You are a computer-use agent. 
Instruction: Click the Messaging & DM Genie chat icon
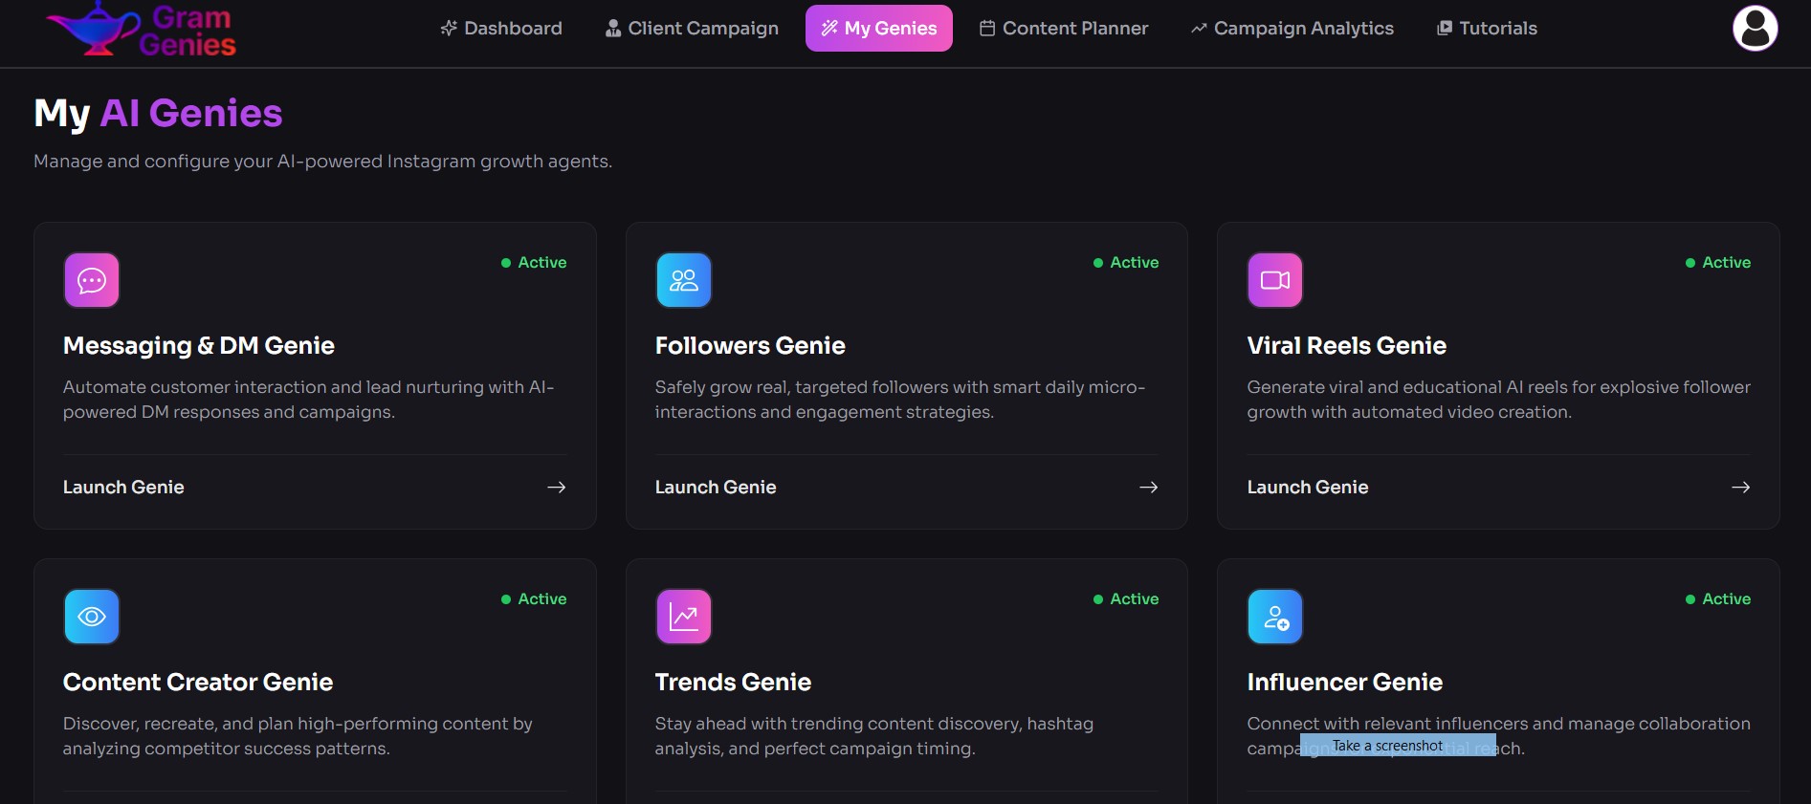92,280
